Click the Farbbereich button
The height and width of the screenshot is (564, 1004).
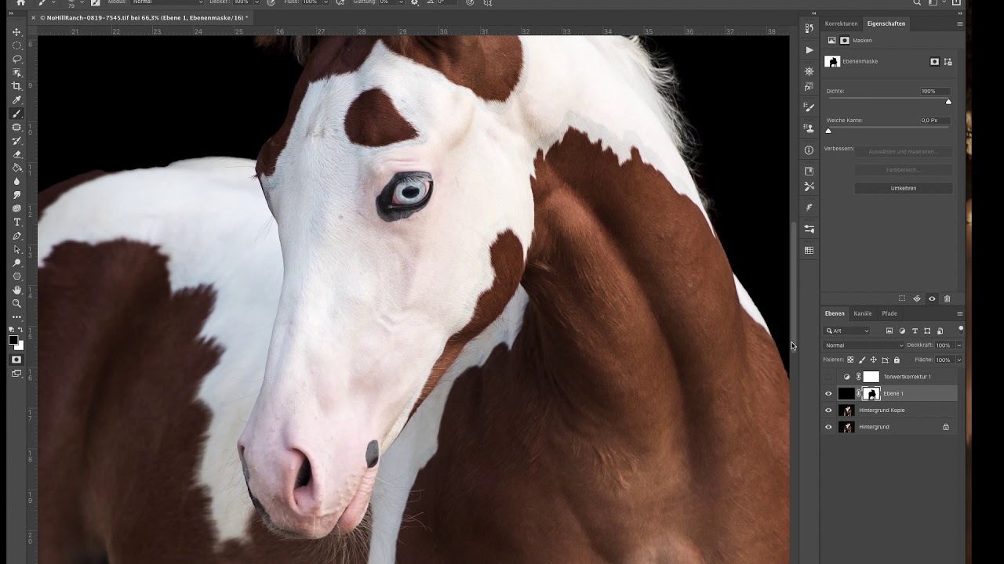(x=904, y=170)
